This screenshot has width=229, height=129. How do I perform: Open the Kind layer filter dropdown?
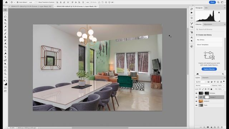(x=201, y=82)
